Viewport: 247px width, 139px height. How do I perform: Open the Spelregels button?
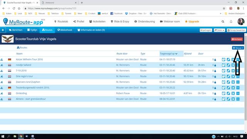point(206,30)
